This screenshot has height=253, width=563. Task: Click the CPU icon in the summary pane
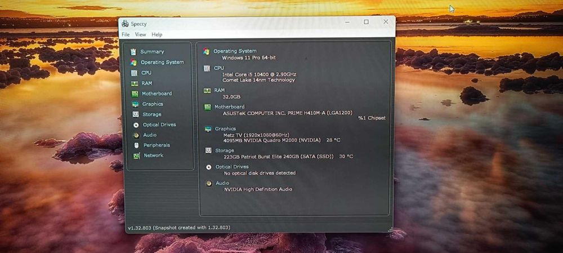[207, 68]
